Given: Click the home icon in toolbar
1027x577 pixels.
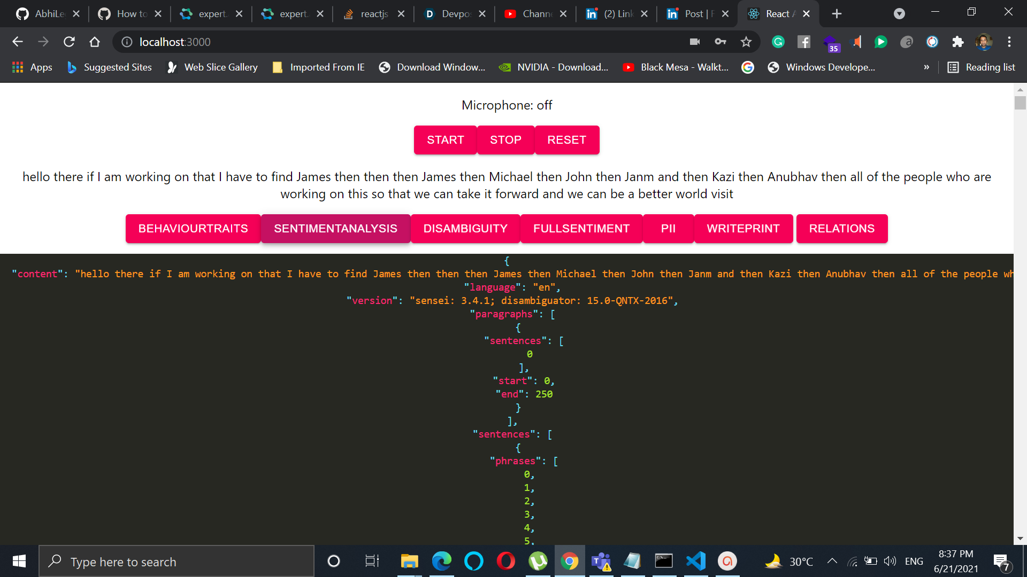Looking at the screenshot, I should point(95,42).
